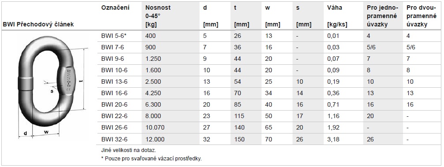This screenshot has height=167, width=444.
Task: Click the BWI Přechodový článek title
Action: point(38,25)
